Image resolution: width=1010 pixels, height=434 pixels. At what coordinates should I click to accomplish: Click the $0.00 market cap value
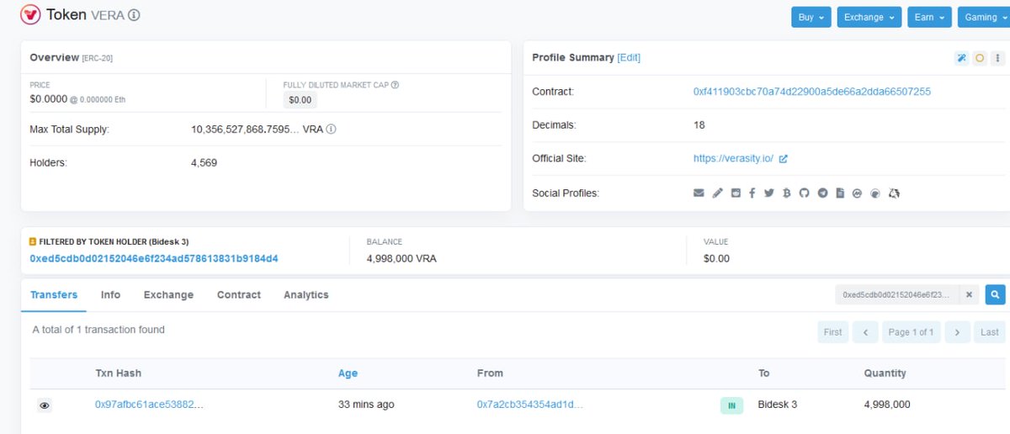300,100
